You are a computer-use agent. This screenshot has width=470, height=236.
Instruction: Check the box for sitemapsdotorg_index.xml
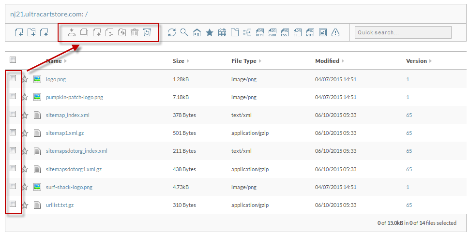tap(13, 150)
